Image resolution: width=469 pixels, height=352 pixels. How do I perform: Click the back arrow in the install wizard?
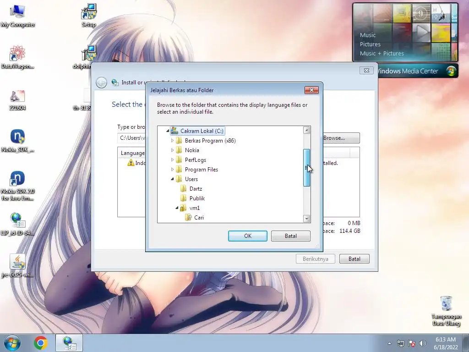[101, 82]
